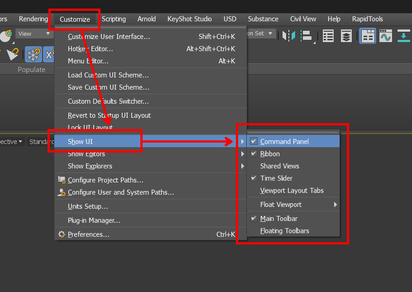The image size is (412, 292).
Task: Open the KeyShot Studio menu
Action: (189, 19)
